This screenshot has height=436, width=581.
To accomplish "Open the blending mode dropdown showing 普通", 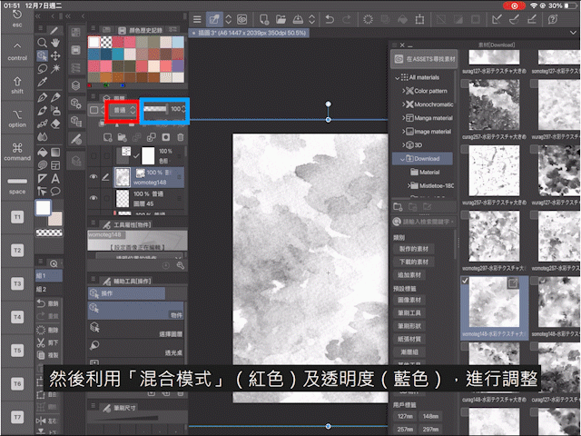I will 123,110.
